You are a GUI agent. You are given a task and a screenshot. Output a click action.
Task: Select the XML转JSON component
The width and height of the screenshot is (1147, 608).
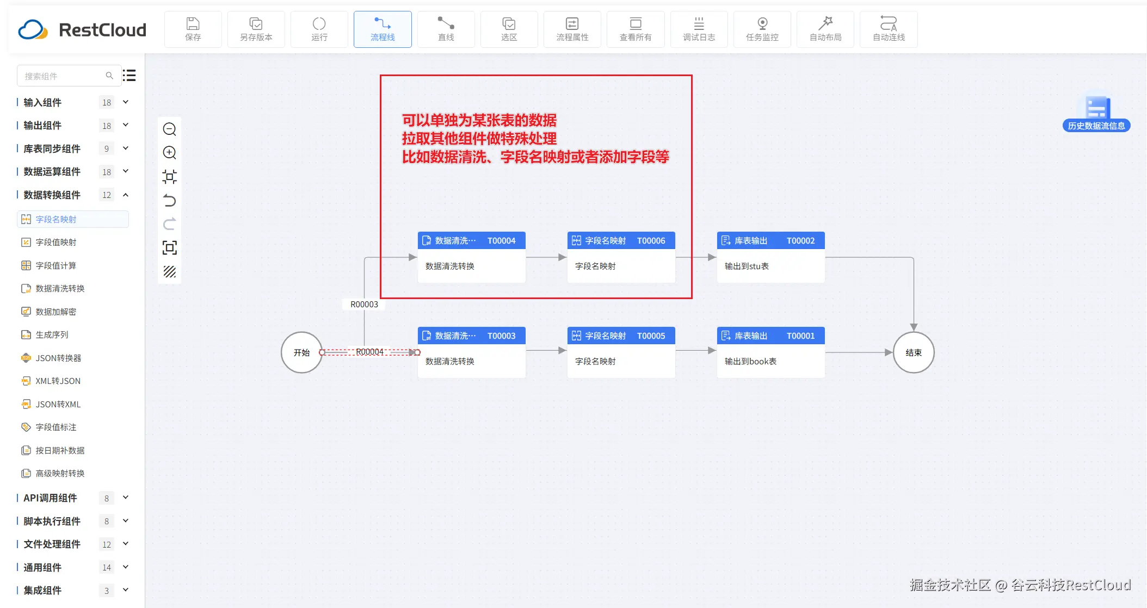pos(73,381)
